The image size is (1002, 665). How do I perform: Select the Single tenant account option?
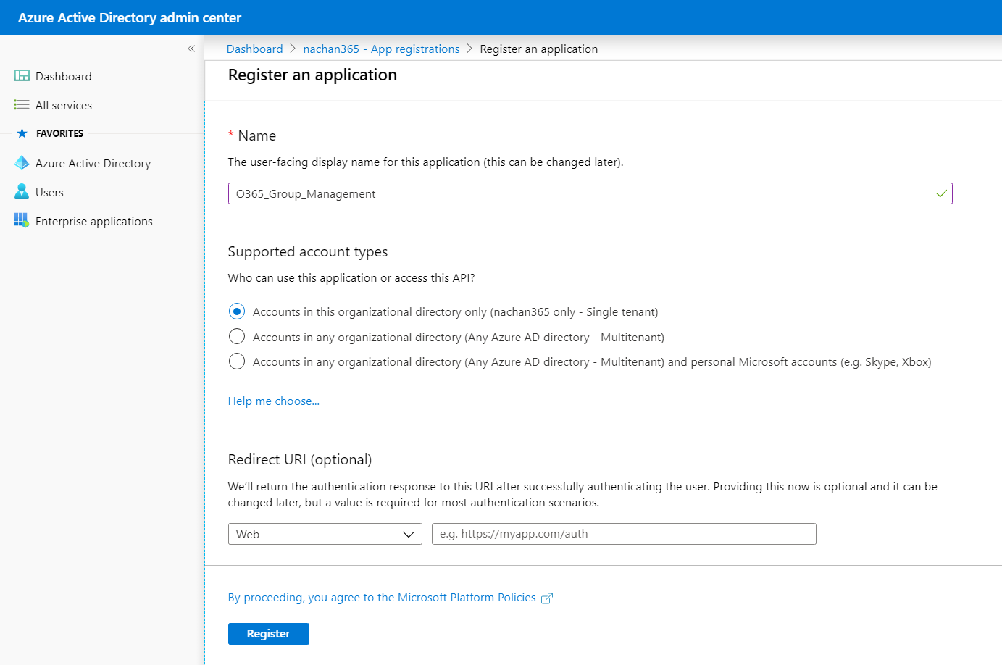237,311
